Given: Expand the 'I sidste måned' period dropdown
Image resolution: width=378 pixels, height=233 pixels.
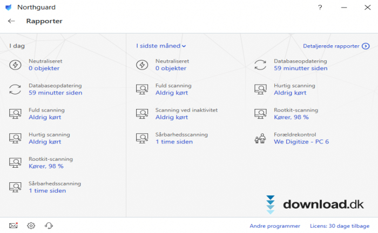Looking at the screenshot, I should tap(161, 46).
